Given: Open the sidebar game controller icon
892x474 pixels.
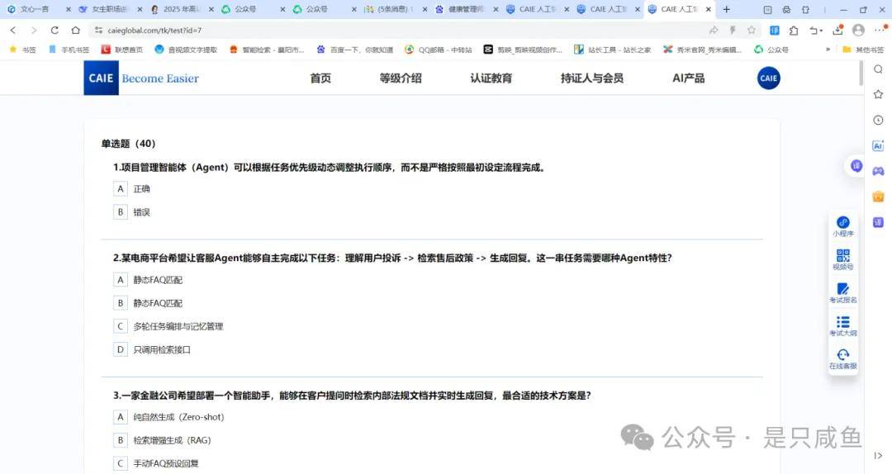Looking at the screenshot, I should tap(878, 171).
